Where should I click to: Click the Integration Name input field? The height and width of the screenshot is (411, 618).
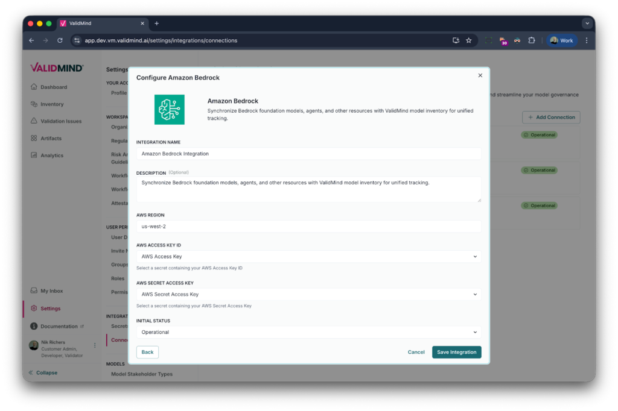click(308, 154)
